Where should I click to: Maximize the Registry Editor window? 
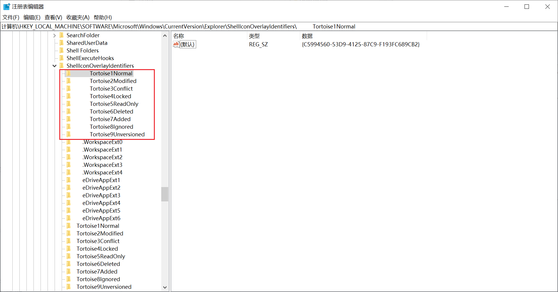[527, 6]
